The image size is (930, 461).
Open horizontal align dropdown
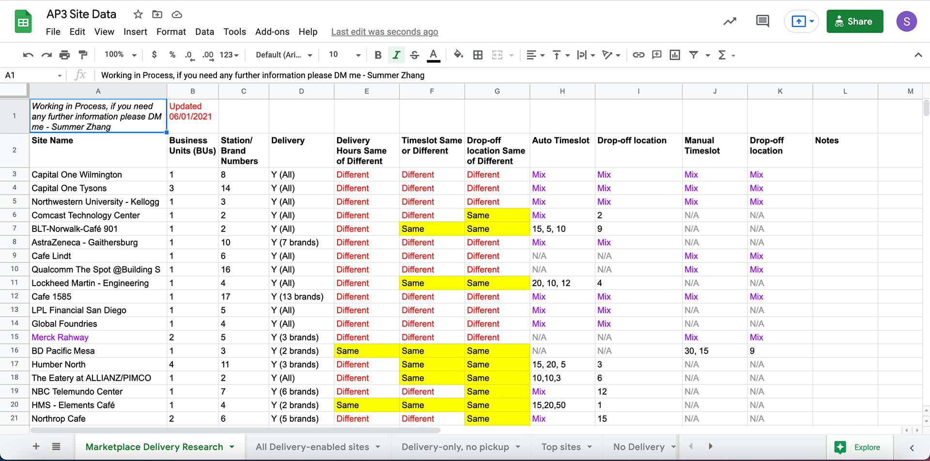pyautogui.click(x=535, y=55)
